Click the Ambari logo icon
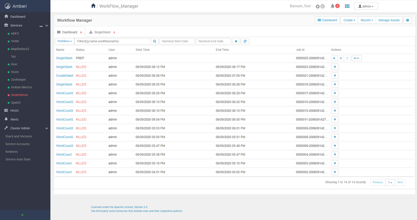The image size is (417, 220). pyautogui.click(x=8, y=6)
